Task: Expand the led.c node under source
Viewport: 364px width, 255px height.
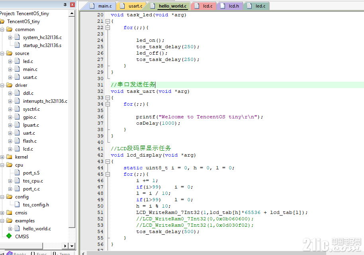Action: (x=10, y=61)
